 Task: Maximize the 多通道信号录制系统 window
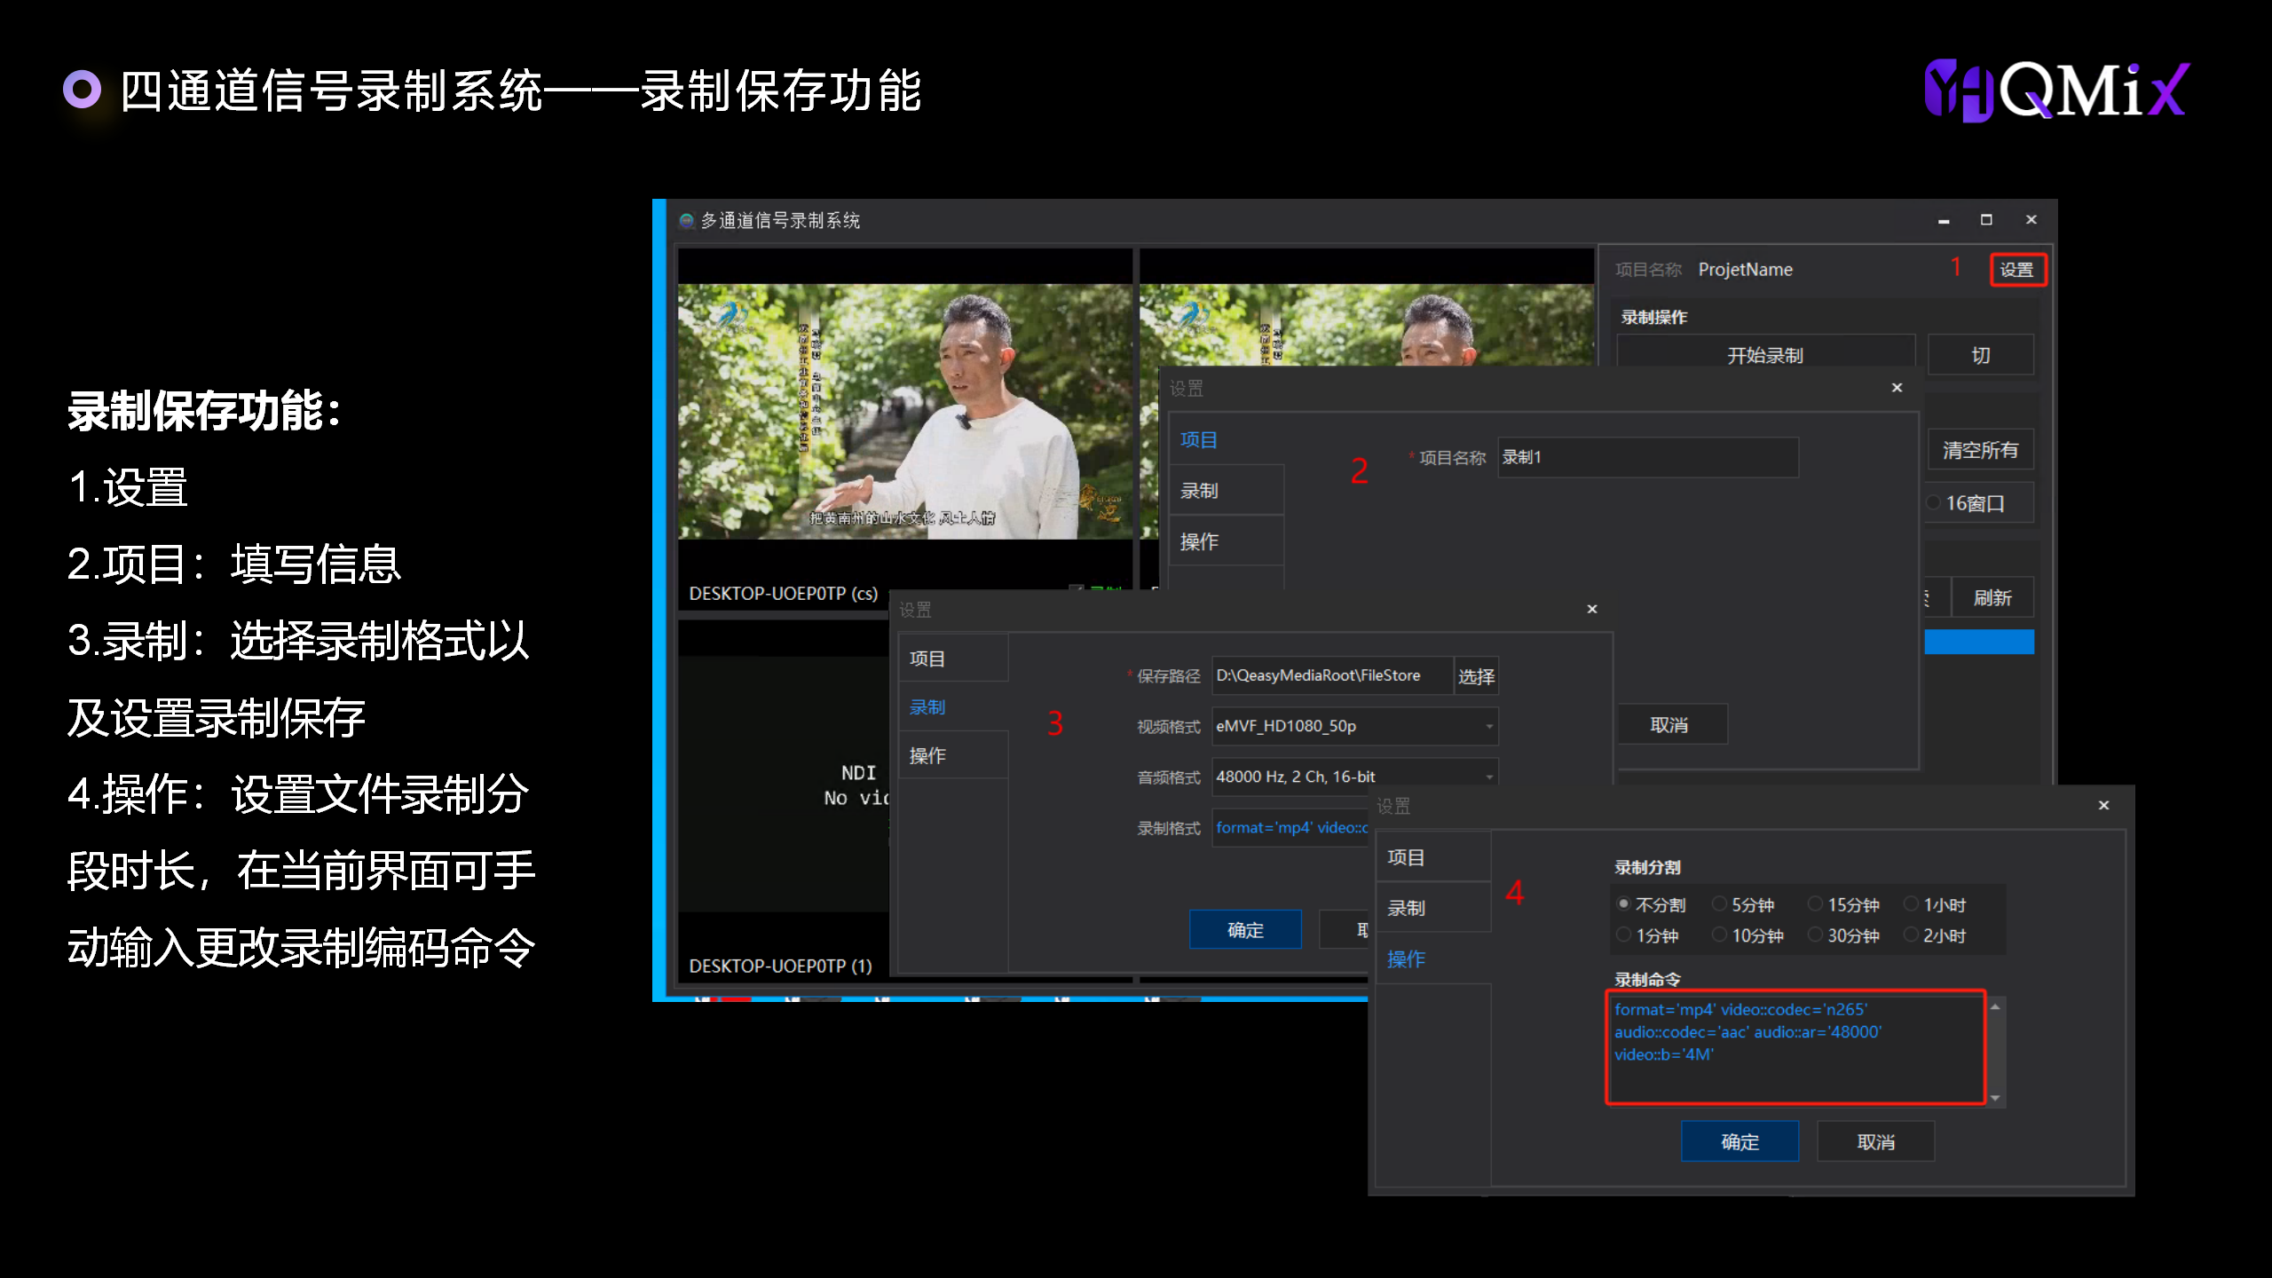[1986, 220]
